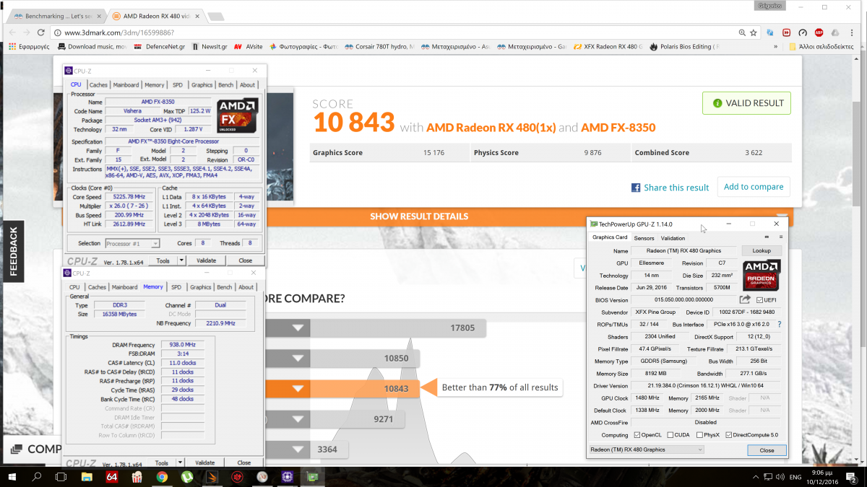Toggle the UEFI checkbox in GPU-Z

click(760, 300)
